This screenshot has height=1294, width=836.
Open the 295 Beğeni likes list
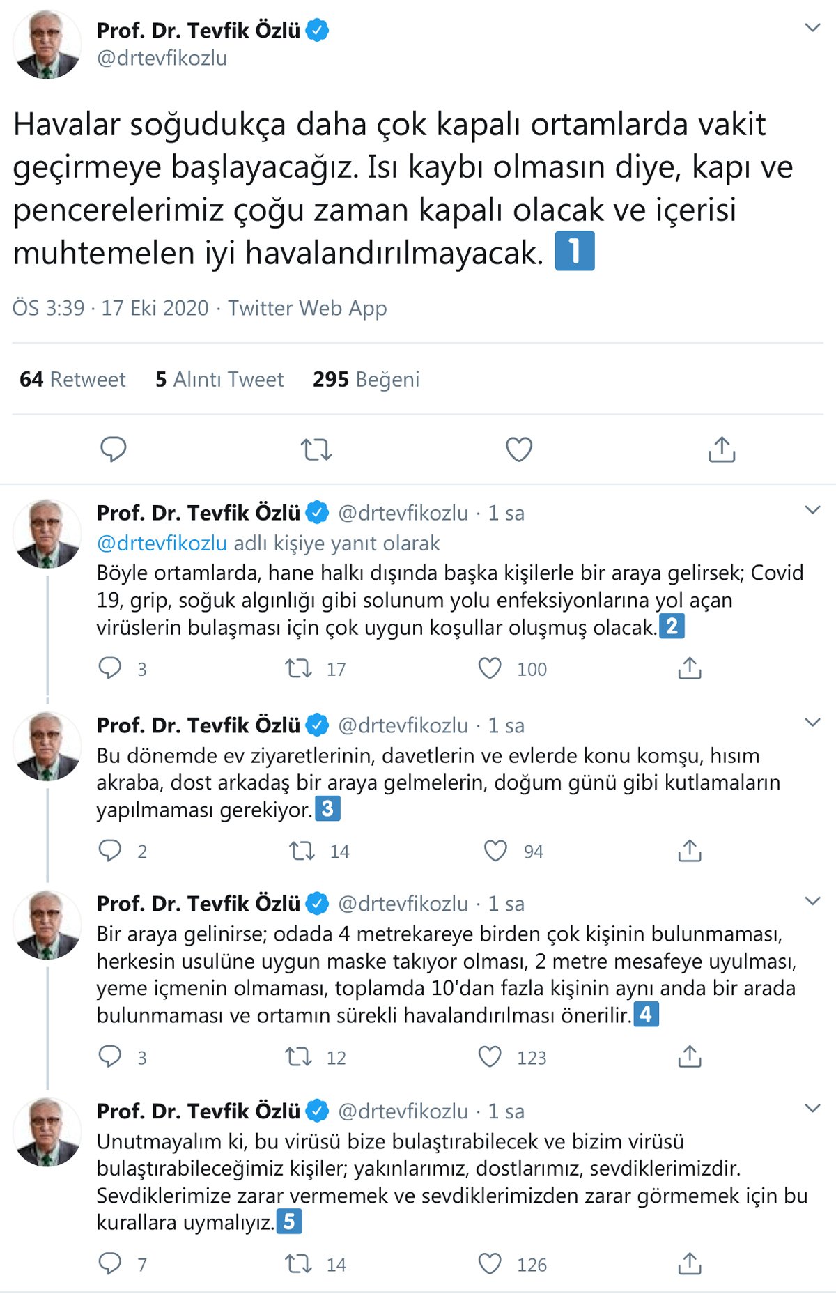[x=366, y=379]
